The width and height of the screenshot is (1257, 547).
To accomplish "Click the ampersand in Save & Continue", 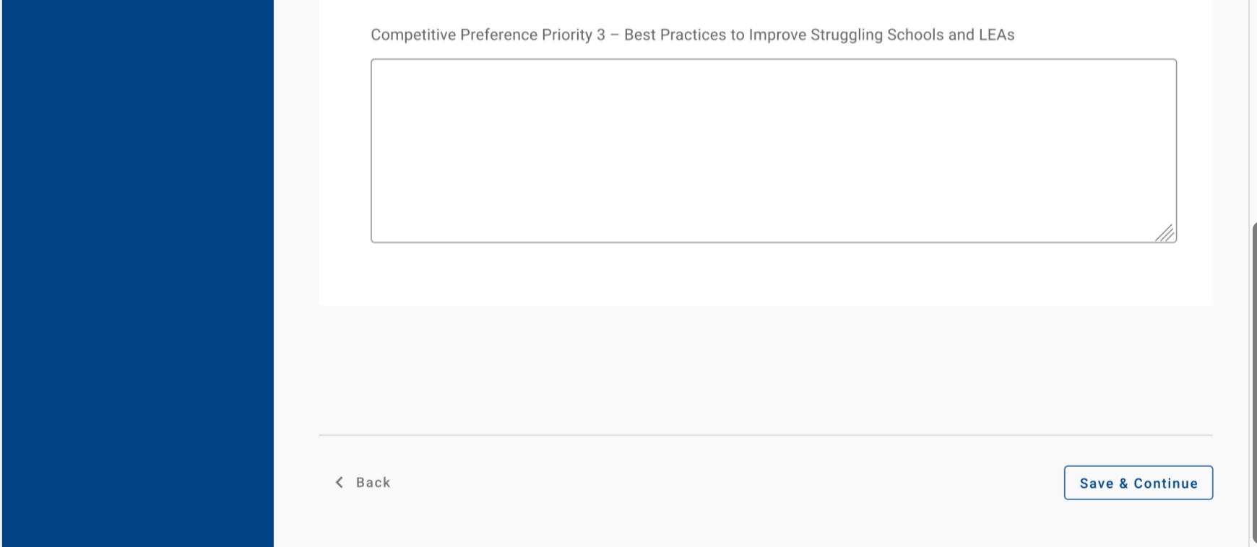I will [1123, 483].
